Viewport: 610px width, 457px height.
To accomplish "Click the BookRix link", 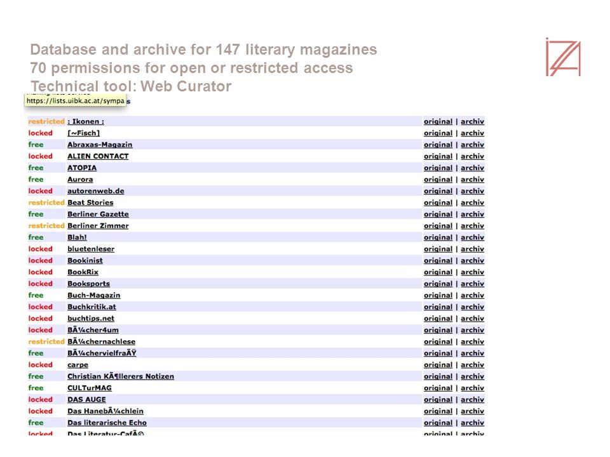I will click(83, 272).
